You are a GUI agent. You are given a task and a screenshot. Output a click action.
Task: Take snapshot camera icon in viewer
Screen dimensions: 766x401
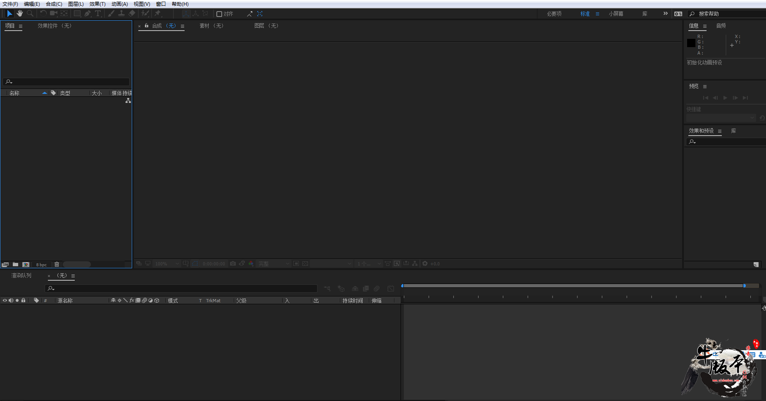coord(233,263)
